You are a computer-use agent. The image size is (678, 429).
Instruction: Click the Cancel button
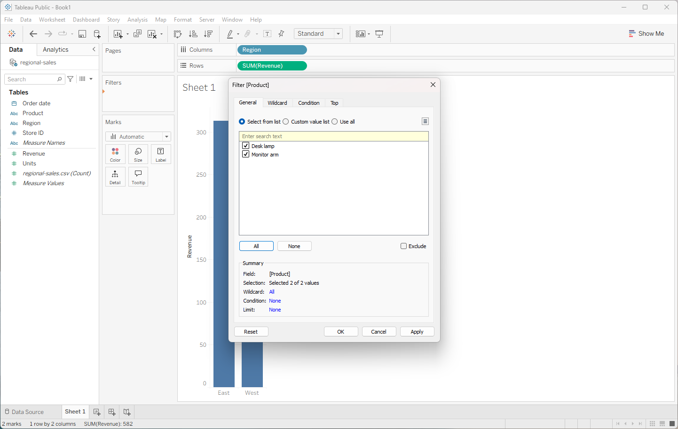pyautogui.click(x=379, y=332)
